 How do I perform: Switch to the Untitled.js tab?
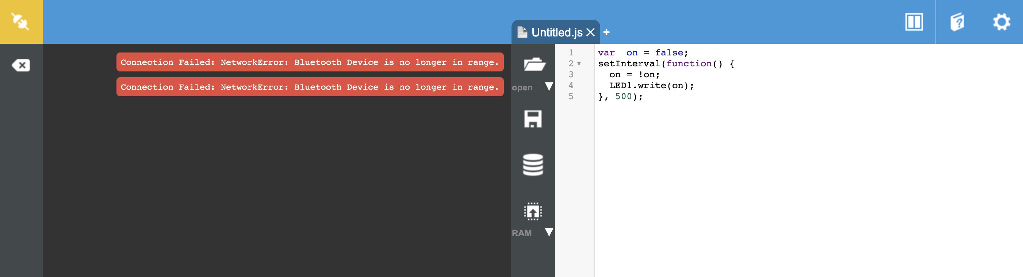pos(556,32)
